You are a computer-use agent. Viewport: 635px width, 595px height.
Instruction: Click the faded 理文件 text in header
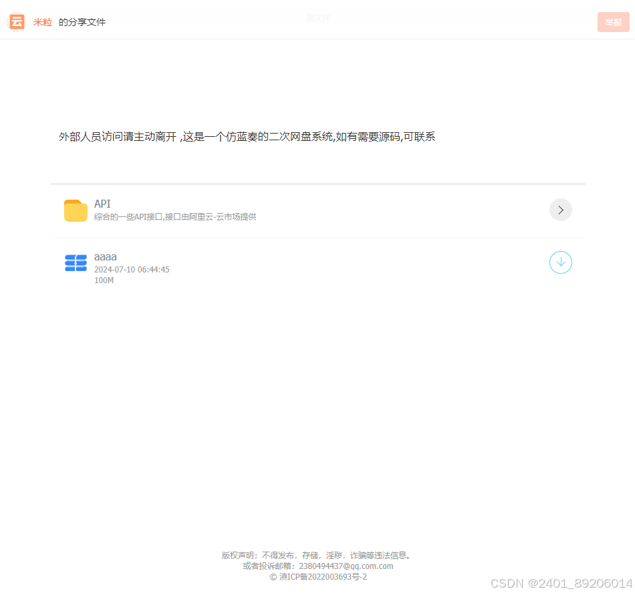pyautogui.click(x=318, y=17)
